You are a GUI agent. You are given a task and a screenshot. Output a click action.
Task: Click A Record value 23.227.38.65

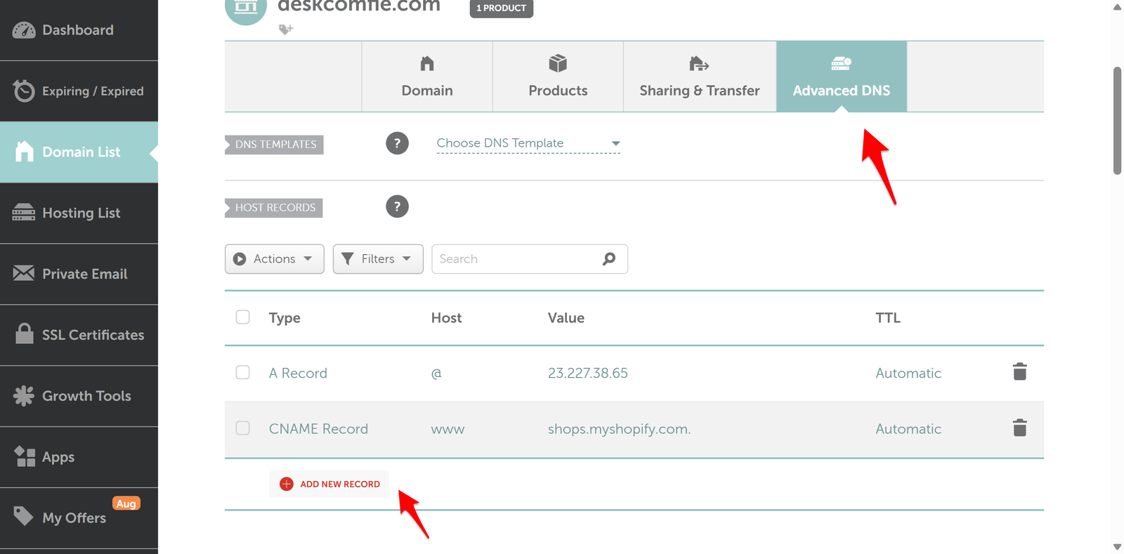pyautogui.click(x=588, y=373)
